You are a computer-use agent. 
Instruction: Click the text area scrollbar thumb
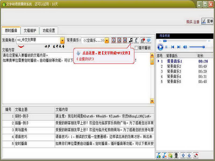click(152, 61)
